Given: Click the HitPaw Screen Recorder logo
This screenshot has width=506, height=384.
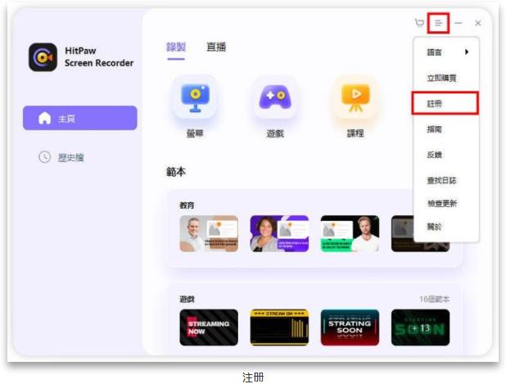Looking at the screenshot, I should (x=43, y=57).
